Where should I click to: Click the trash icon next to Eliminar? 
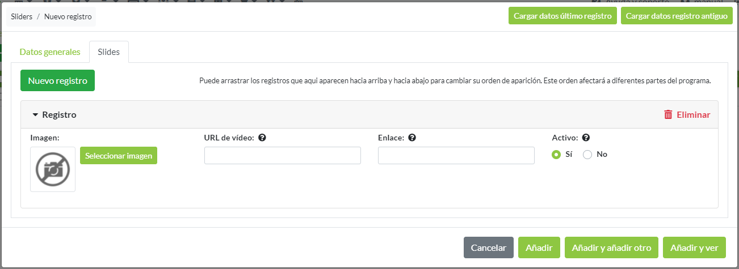[668, 114]
